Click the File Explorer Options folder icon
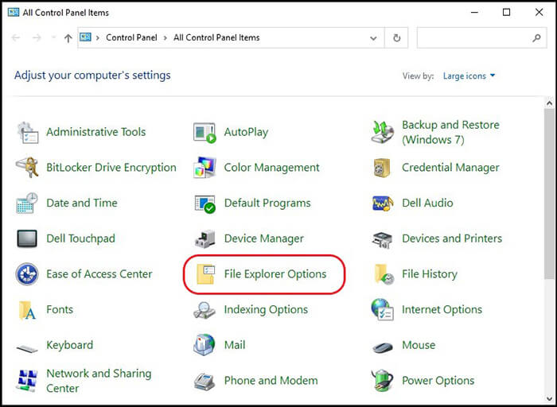 [205, 274]
